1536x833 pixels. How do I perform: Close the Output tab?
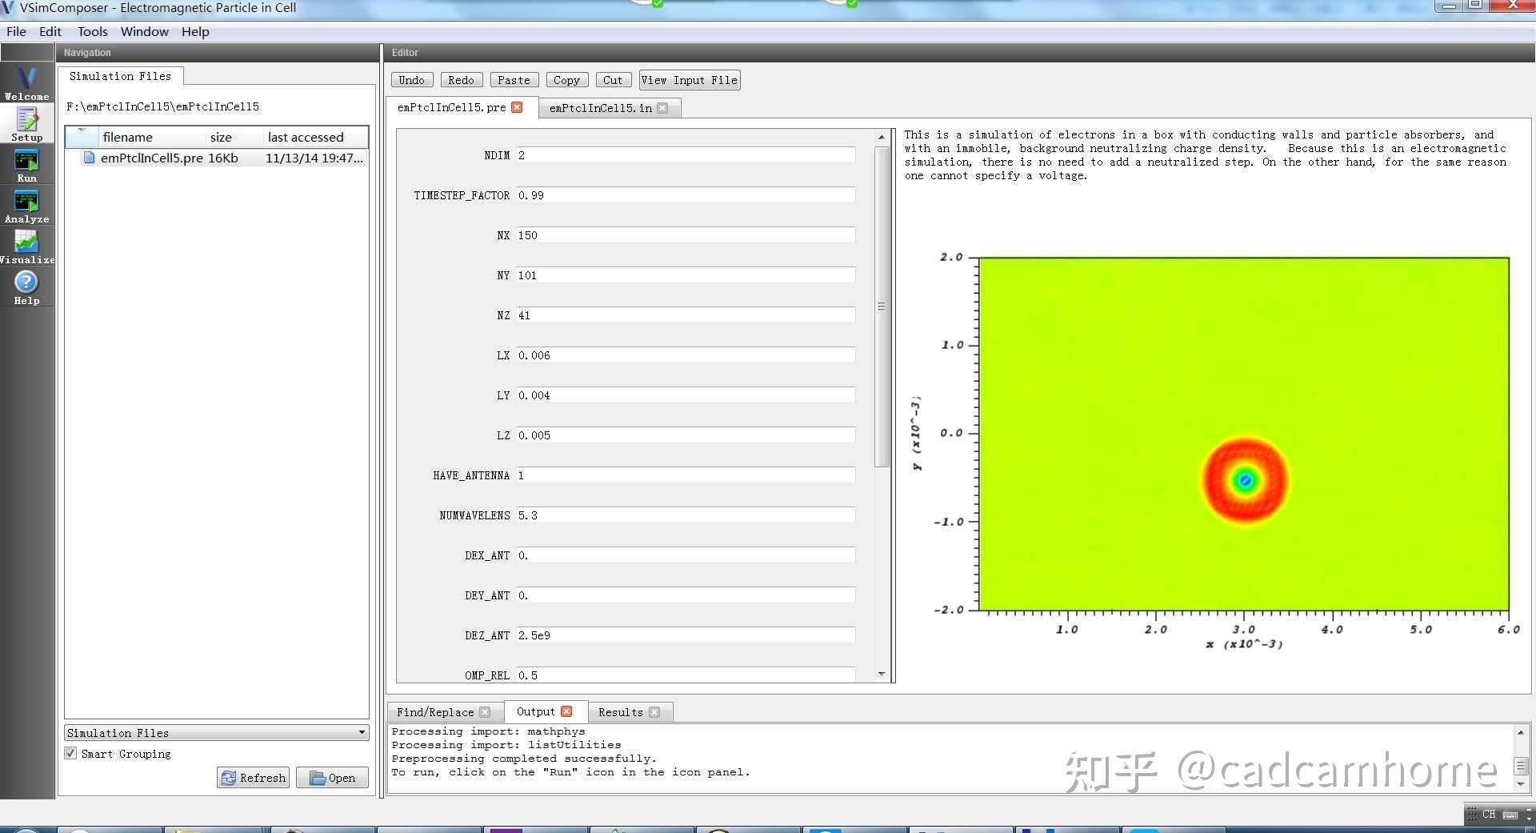567,711
